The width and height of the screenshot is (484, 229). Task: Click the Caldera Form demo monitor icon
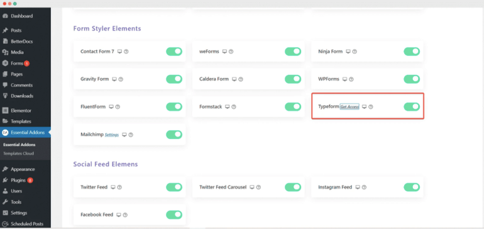click(234, 79)
